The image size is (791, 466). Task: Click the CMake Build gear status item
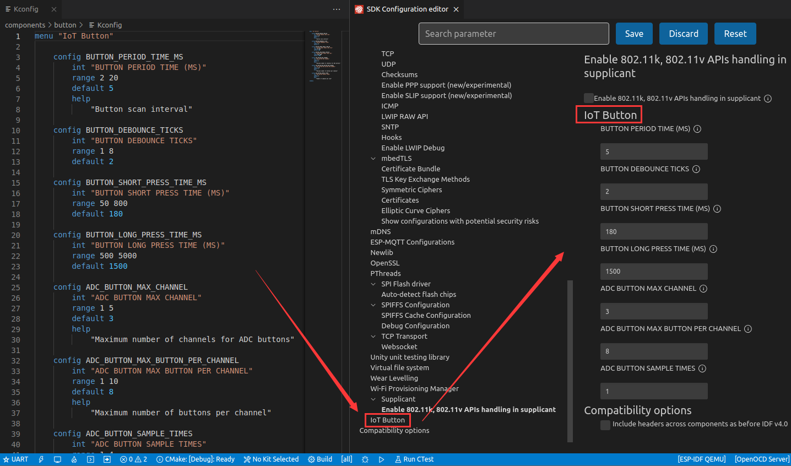tap(320, 459)
